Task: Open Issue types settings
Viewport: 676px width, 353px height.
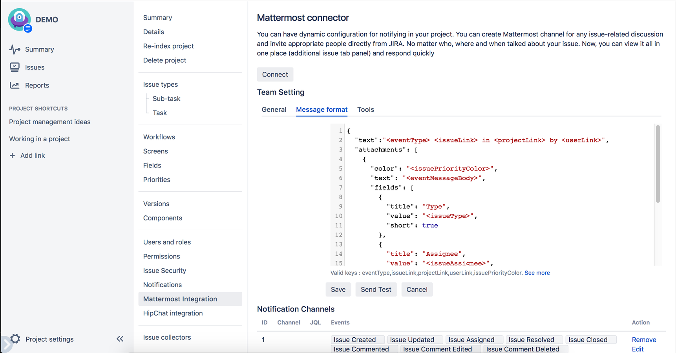Action: (160, 84)
